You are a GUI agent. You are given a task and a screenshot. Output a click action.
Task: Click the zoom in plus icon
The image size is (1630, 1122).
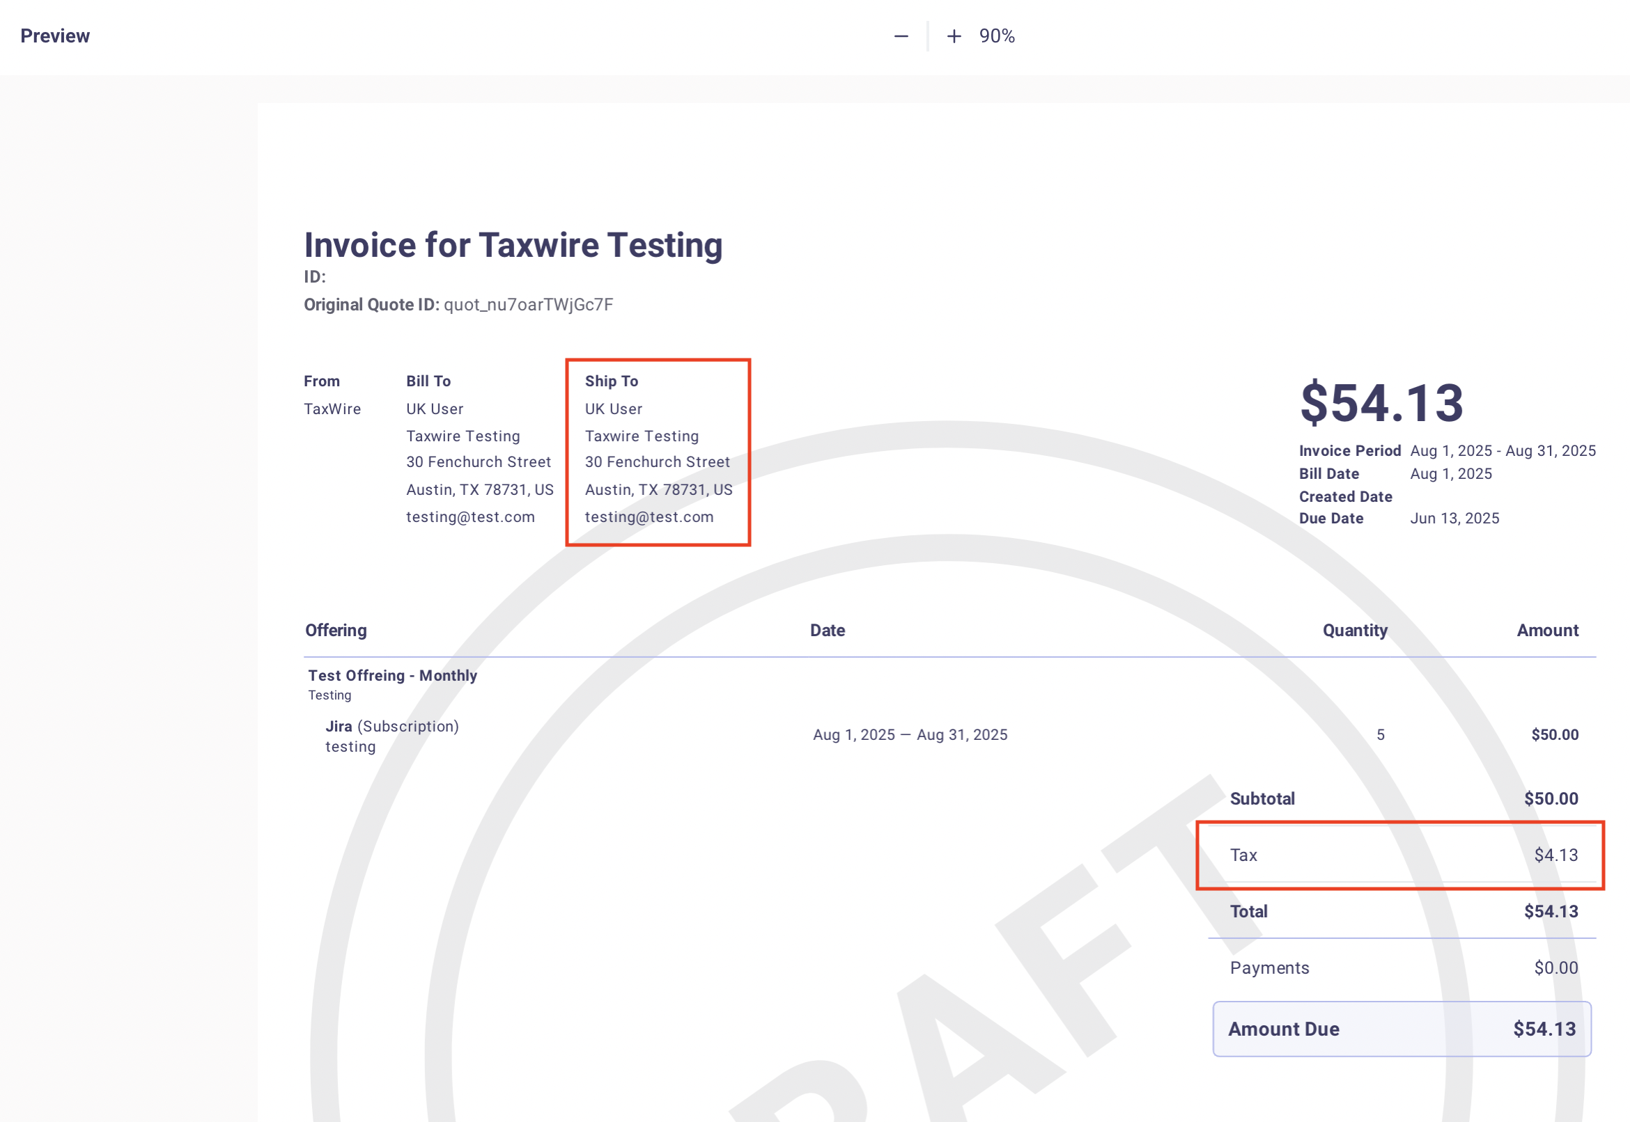[953, 36]
